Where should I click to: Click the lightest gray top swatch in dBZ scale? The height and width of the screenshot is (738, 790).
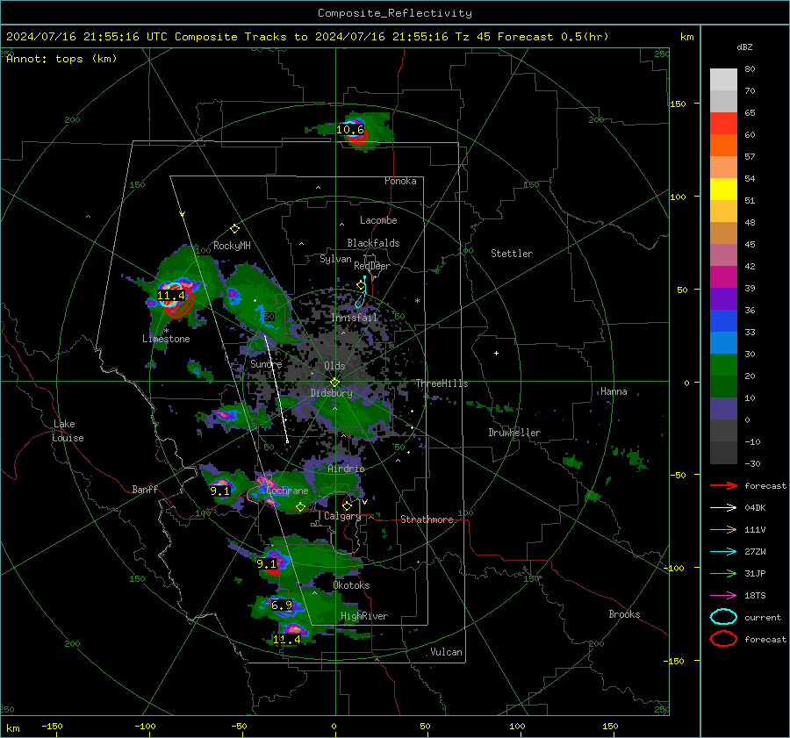coord(723,80)
